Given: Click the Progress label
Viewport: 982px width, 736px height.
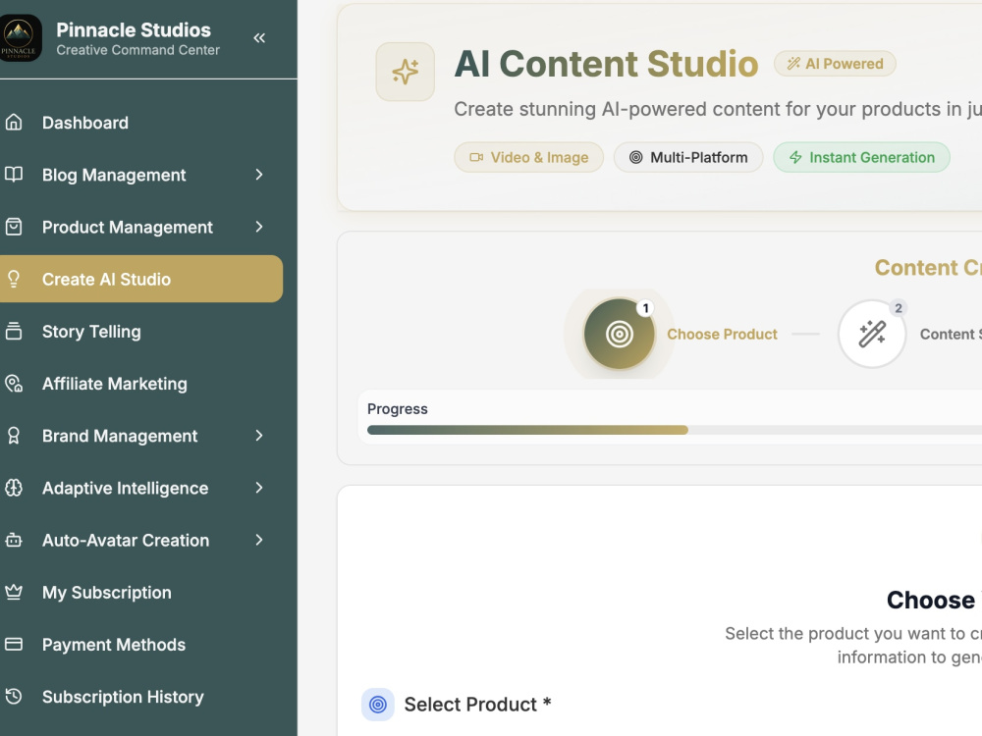Looking at the screenshot, I should click(397, 408).
